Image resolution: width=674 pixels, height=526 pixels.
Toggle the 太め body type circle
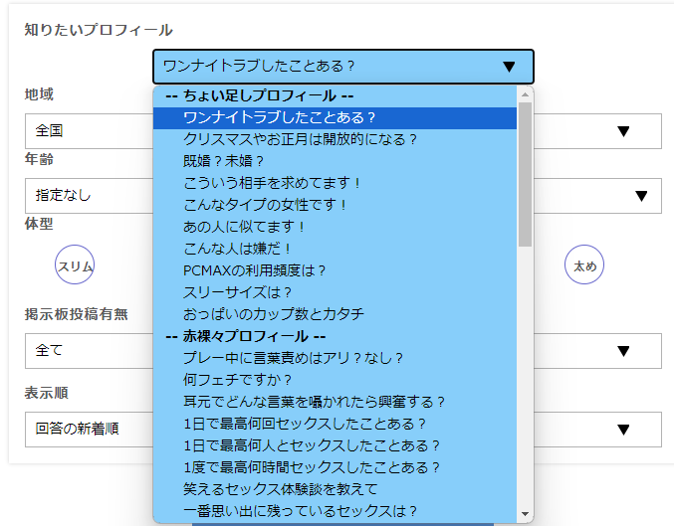pos(584,265)
